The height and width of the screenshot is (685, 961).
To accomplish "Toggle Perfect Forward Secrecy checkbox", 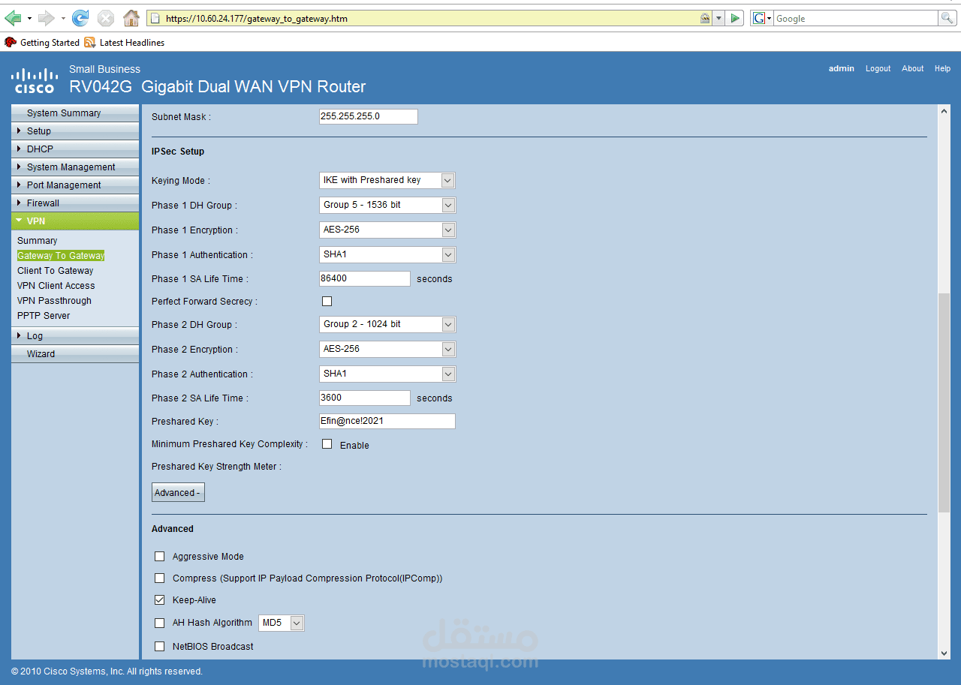I will (x=327, y=302).
